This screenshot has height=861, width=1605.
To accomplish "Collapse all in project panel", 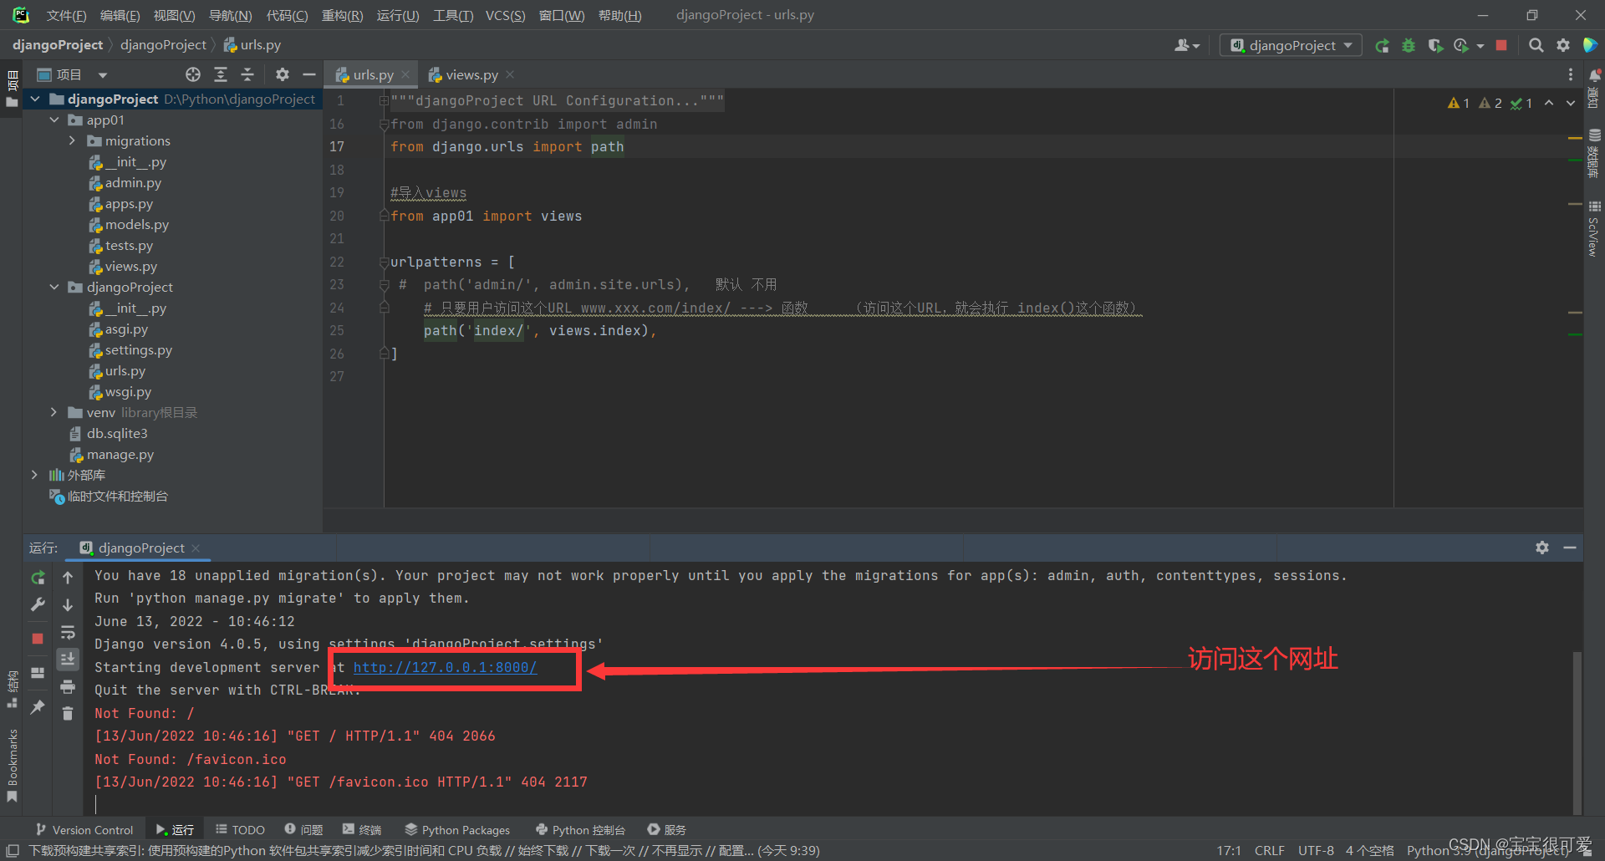I will (247, 74).
